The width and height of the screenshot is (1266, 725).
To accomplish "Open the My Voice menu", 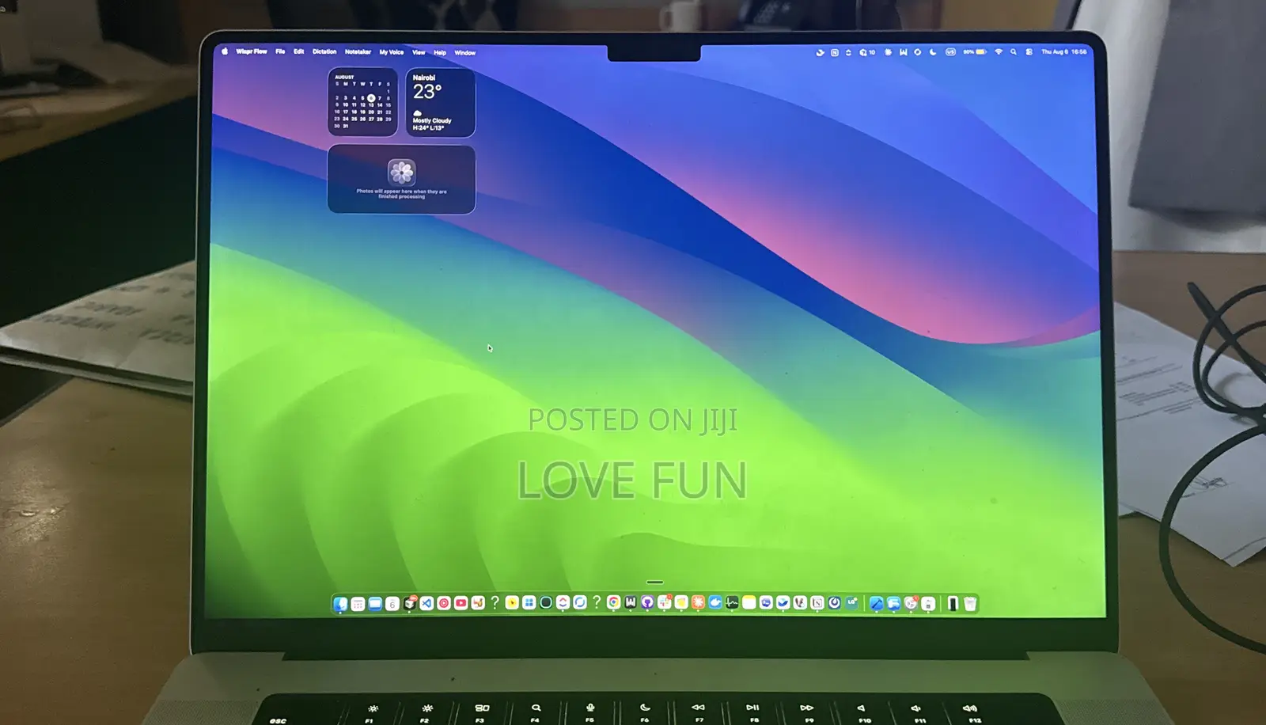I will tap(391, 52).
